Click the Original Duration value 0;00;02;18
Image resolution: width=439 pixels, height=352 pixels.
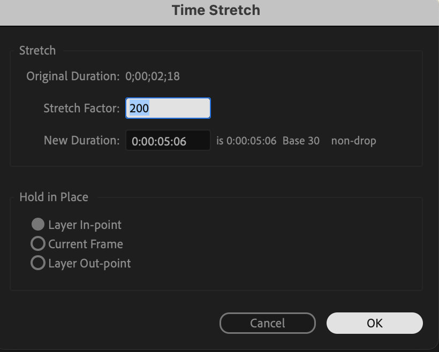pyautogui.click(x=153, y=76)
